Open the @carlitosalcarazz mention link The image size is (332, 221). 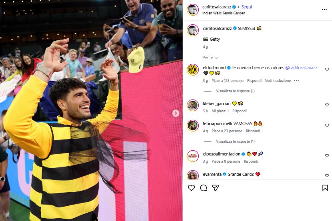click(x=301, y=68)
